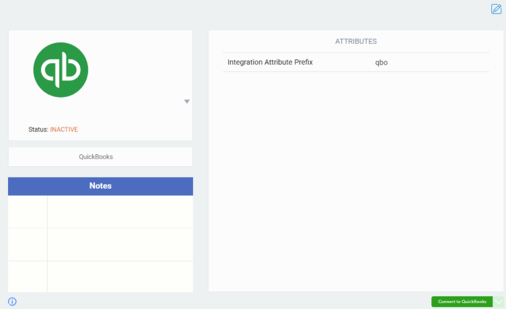The image size is (506, 309).
Task: Click the QuickBooks name field
Action: (100, 157)
